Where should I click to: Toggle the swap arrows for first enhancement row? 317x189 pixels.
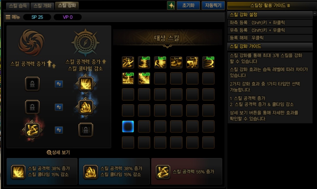point(59,84)
